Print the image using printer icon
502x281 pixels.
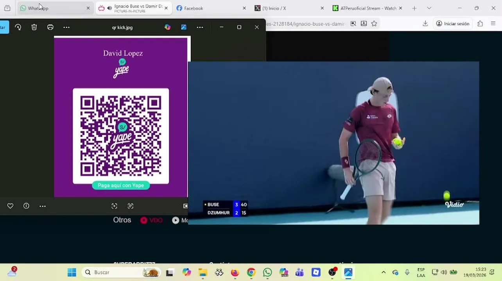click(50, 27)
